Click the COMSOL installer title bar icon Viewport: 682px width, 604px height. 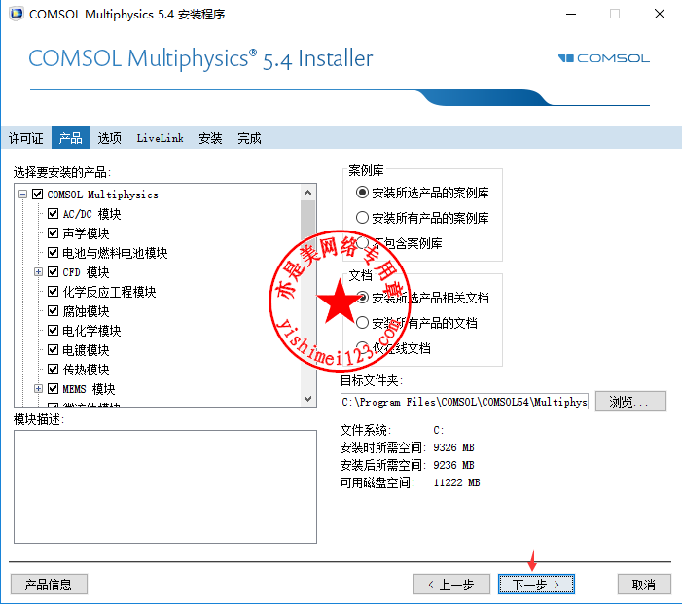tap(17, 14)
